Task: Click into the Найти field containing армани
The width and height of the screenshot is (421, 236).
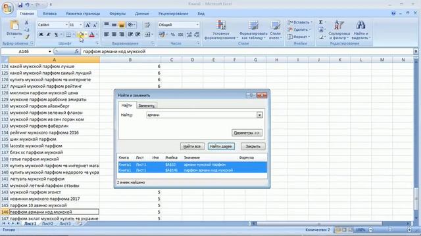Action: [202, 115]
